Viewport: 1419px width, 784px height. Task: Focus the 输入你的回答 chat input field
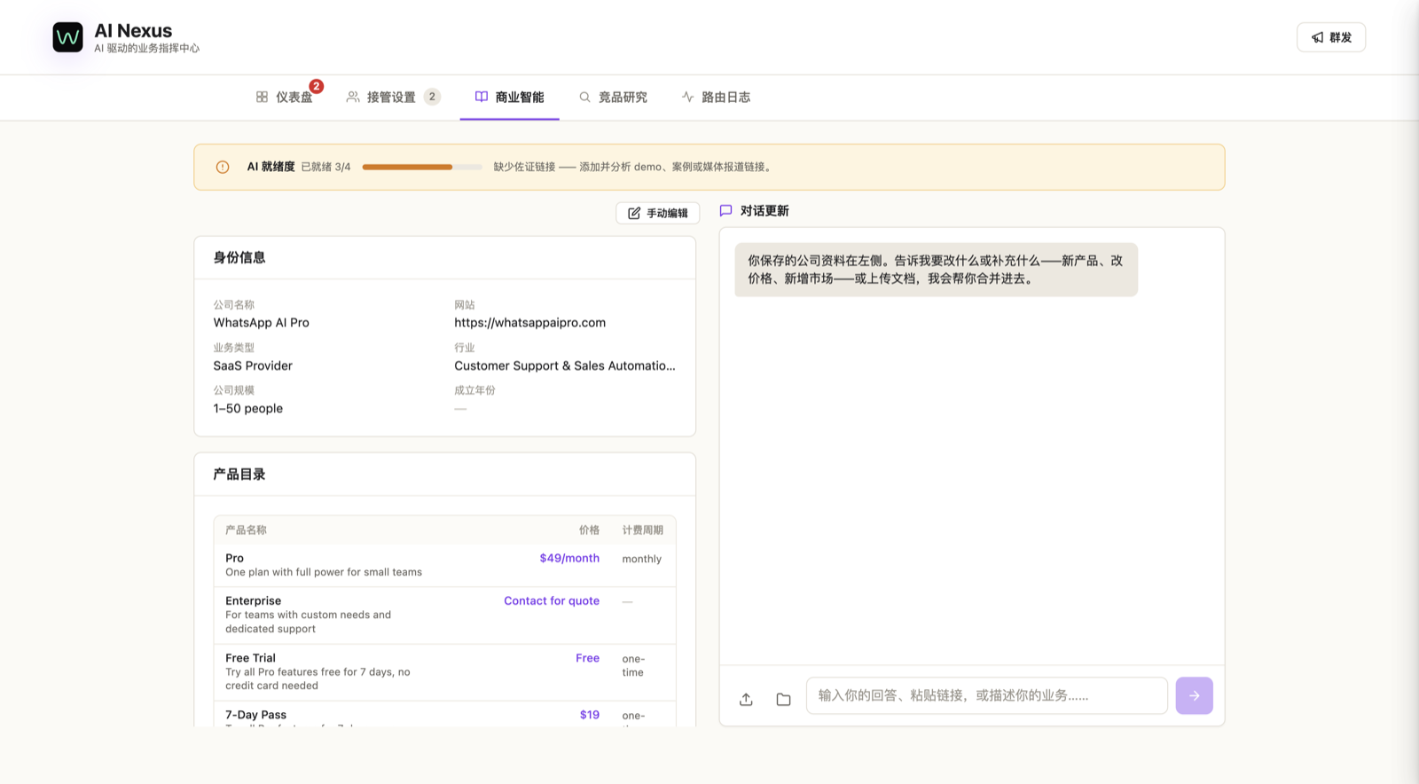986,695
